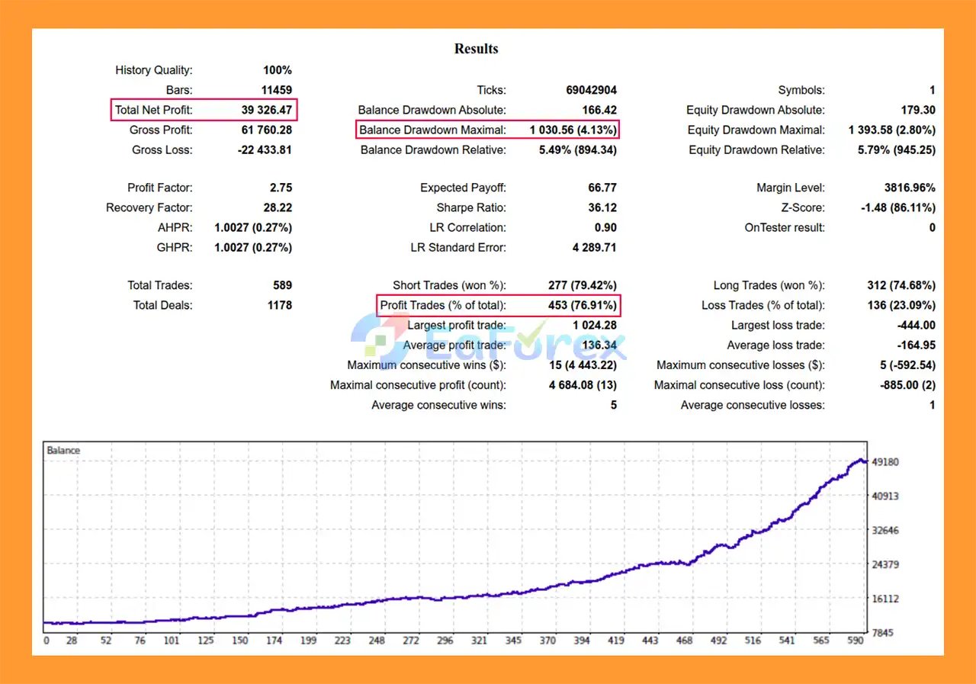Select the Equity Drawdown Maximal value

pyautogui.click(x=891, y=130)
